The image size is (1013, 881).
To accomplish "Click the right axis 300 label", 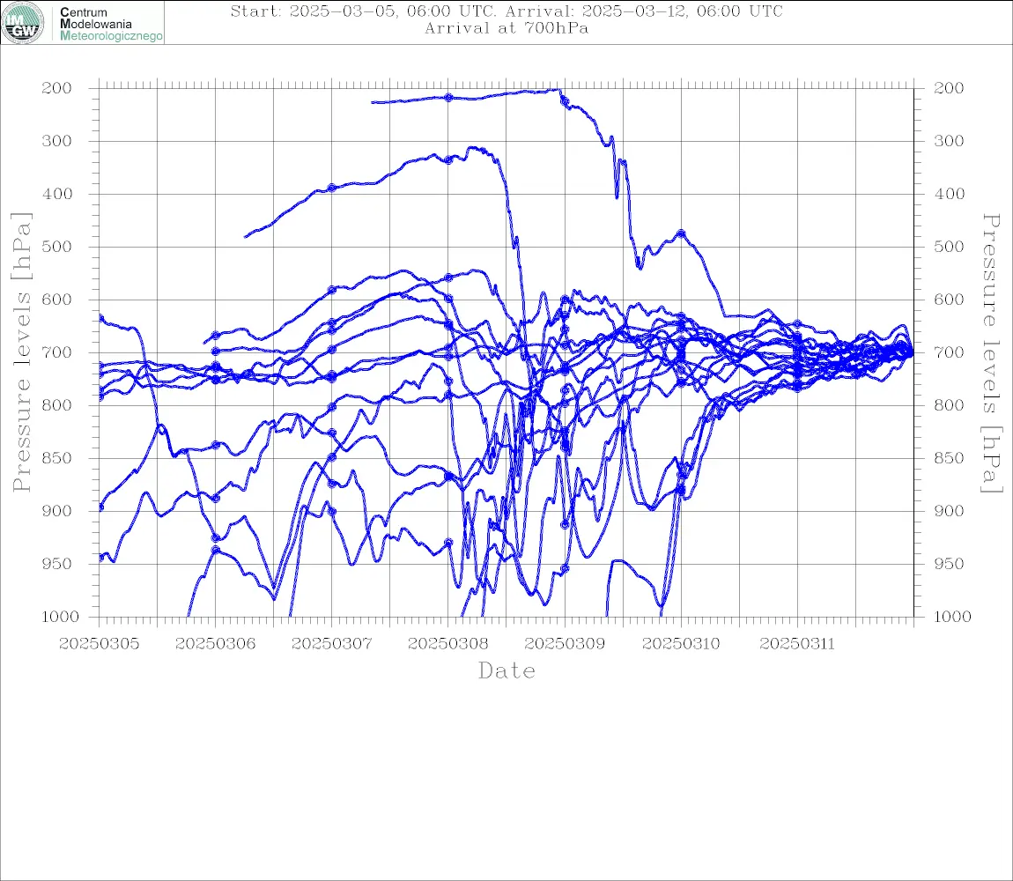I will coord(949,141).
